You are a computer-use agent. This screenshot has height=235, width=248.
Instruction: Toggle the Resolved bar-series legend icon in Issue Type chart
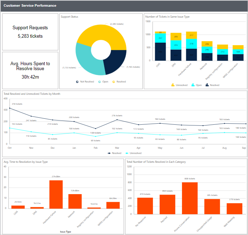click(x=207, y=85)
